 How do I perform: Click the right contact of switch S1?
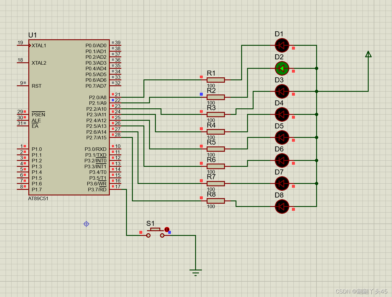[x=162, y=235]
